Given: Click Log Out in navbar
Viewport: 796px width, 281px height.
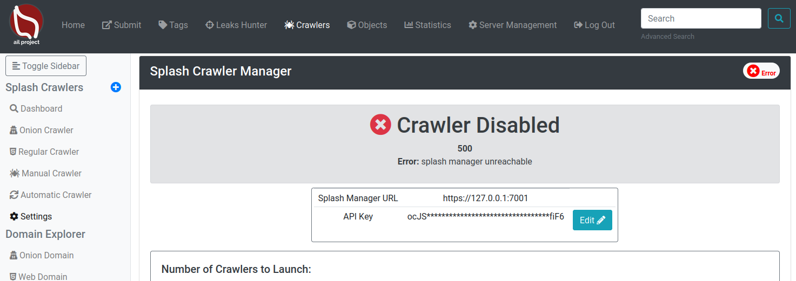Looking at the screenshot, I should click(594, 25).
